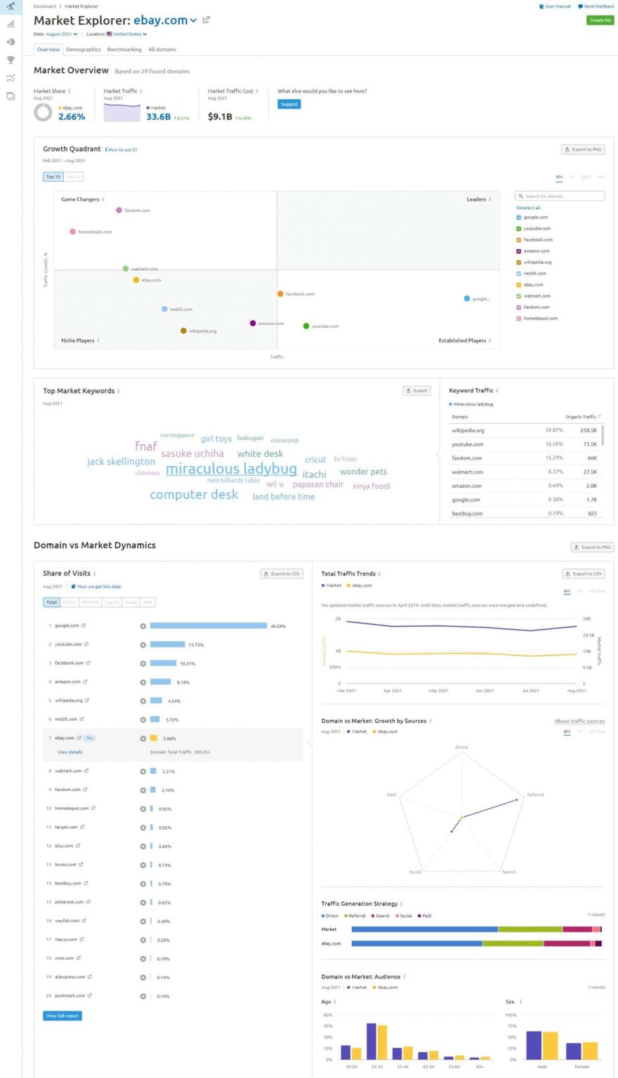Select Top 10 in Growth Quadrant

[53, 177]
